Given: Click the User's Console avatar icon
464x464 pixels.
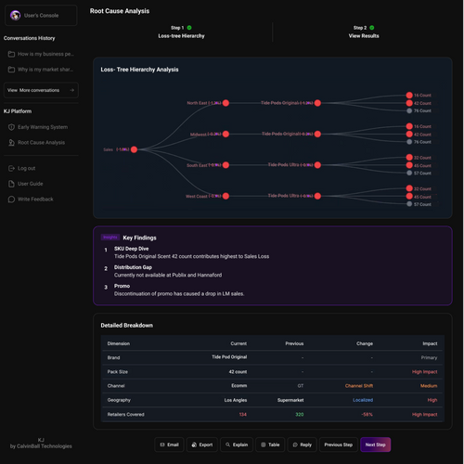Looking at the screenshot, I should click(15, 15).
